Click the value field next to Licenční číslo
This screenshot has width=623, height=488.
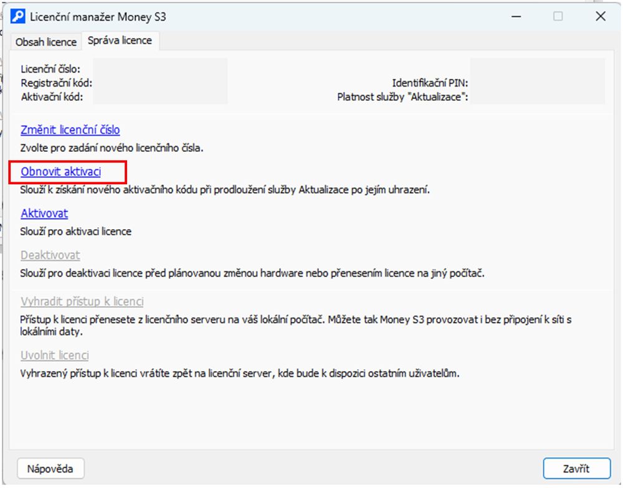[x=160, y=69]
